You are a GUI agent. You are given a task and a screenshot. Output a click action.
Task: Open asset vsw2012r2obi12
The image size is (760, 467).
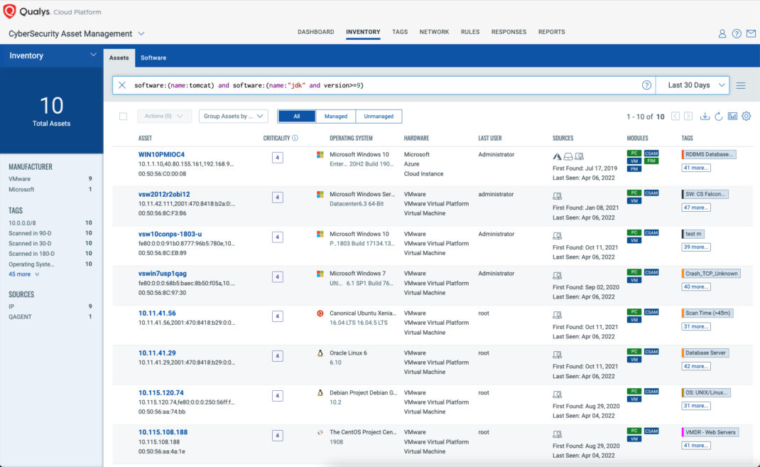coord(164,195)
